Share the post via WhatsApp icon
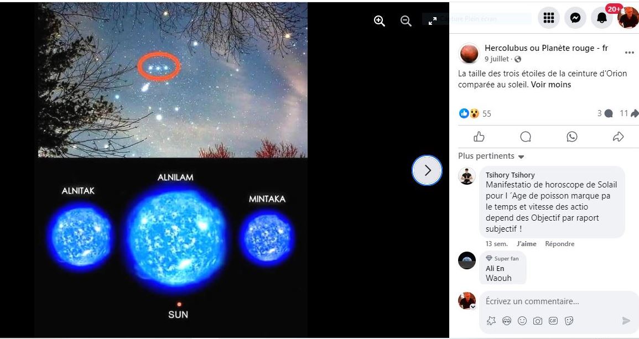 pyautogui.click(x=572, y=137)
